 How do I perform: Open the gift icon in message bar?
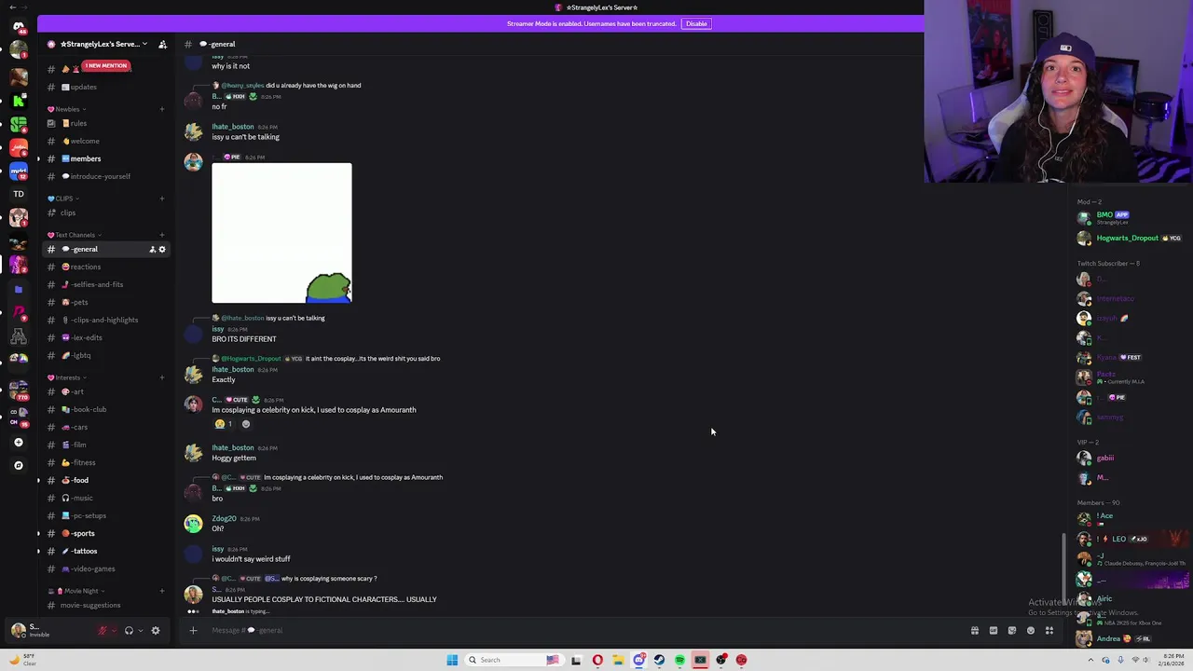975,631
